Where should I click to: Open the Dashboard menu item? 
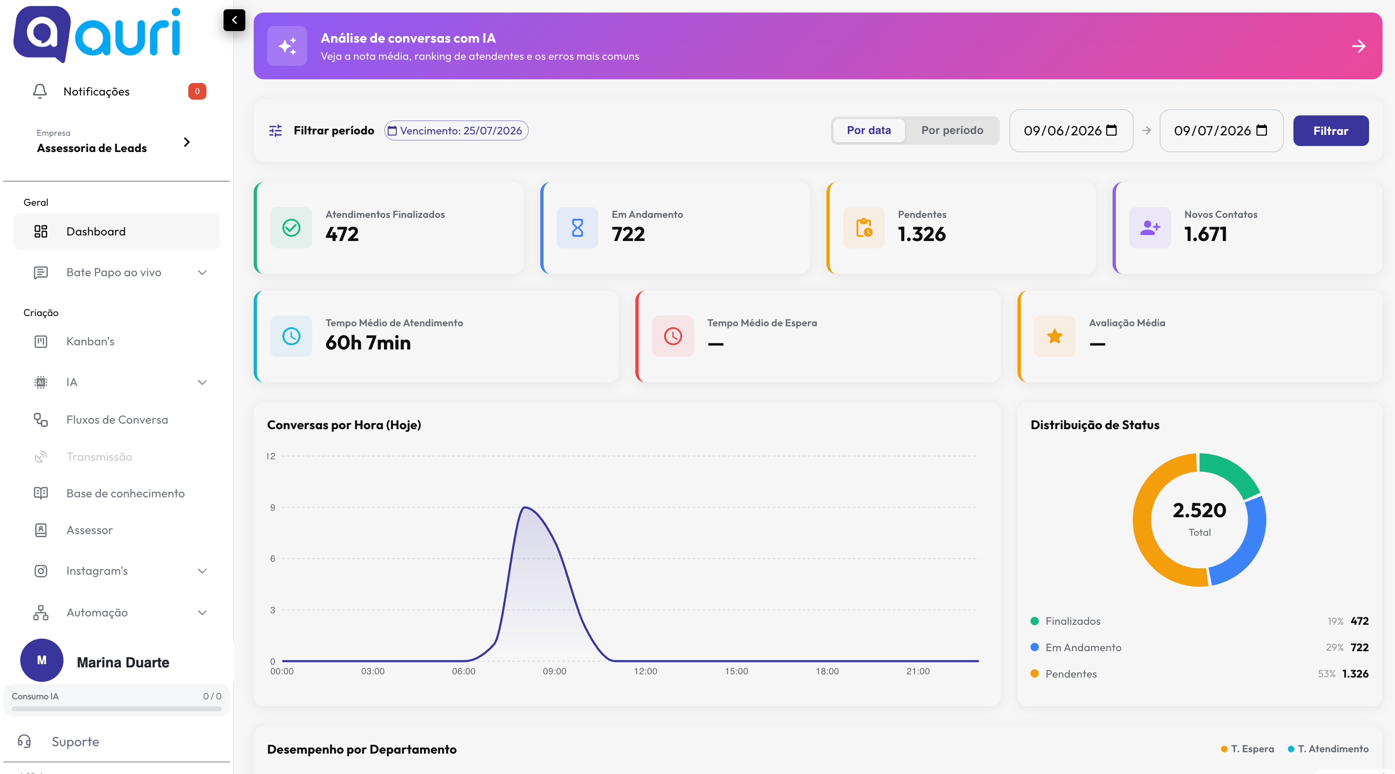(116, 232)
